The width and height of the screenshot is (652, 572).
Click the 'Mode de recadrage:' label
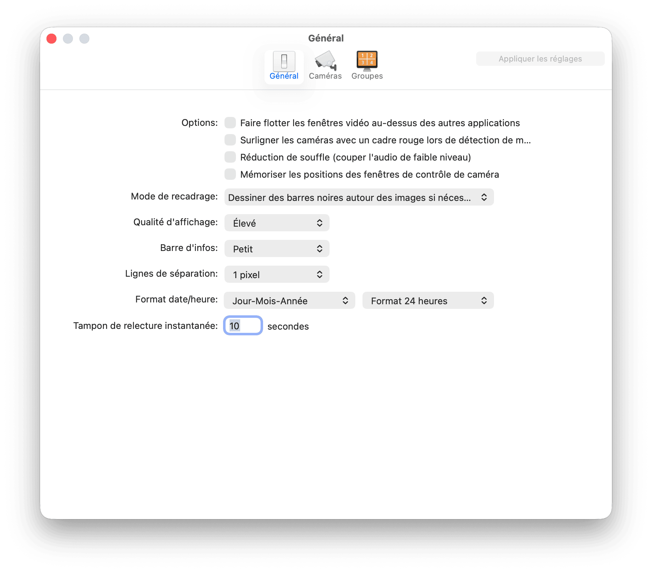click(x=174, y=196)
